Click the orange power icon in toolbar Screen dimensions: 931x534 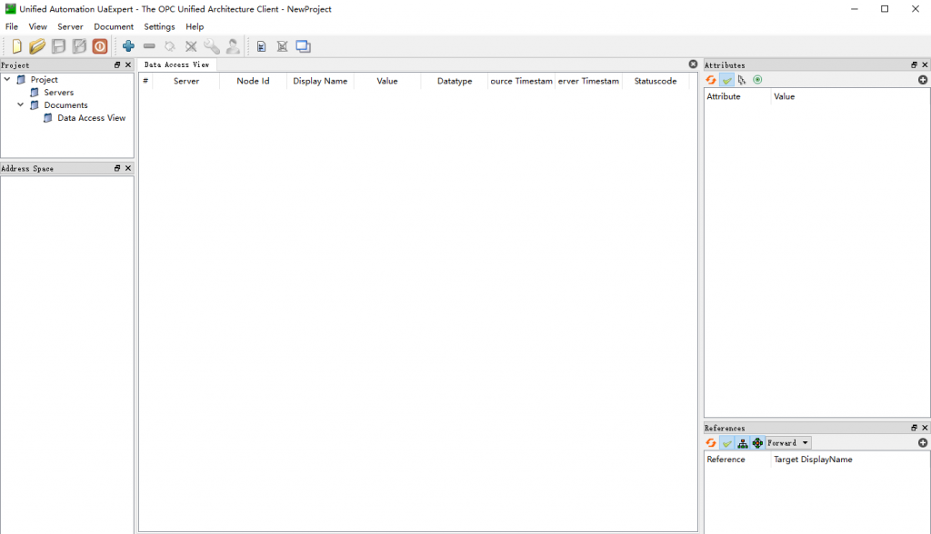pyautogui.click(x=100, y=46)
